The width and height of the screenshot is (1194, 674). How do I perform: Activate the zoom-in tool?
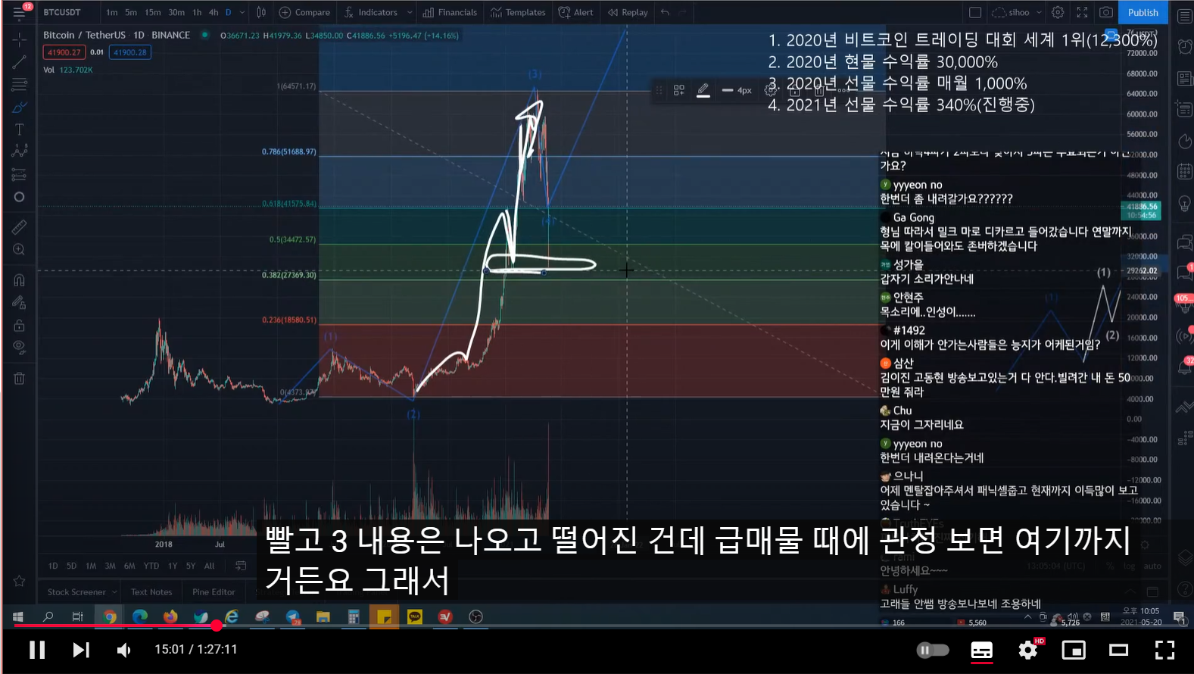[20, 249]
